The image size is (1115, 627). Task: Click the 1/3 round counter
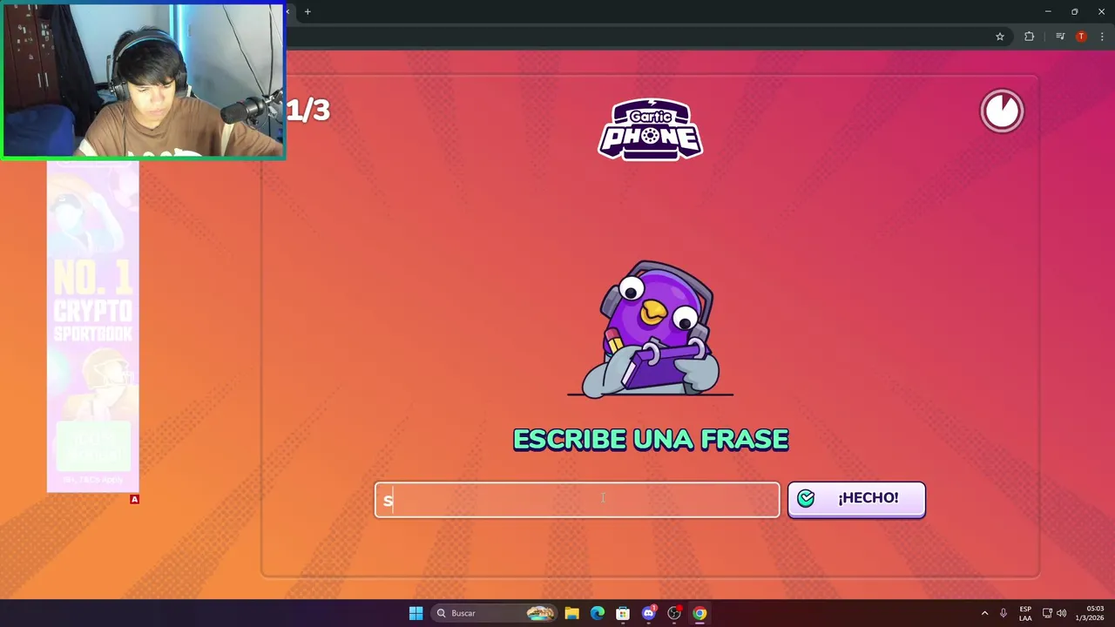tap(308, 110)
